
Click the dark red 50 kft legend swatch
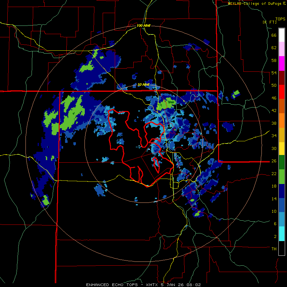282,78
